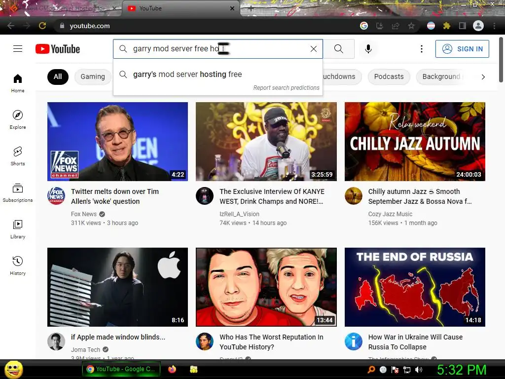
Task: Click the magnifier search button
Action: 338,49
